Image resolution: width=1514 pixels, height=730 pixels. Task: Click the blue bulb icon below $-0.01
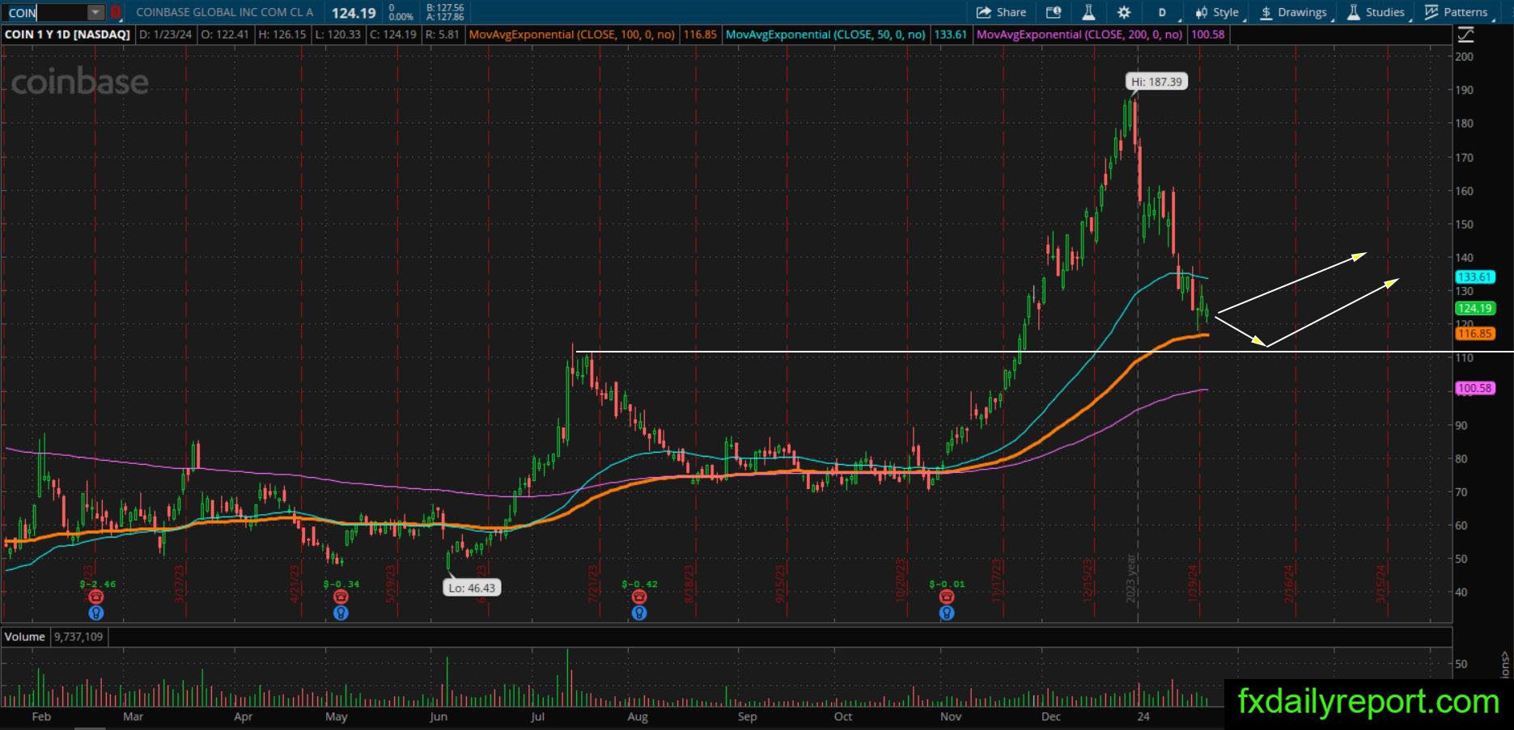pos(947,613)
